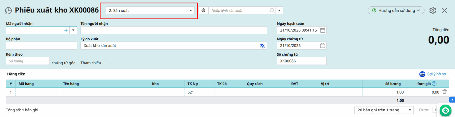Open the green chat support bubble
Viewport: 455px width, 117px height.
point(445,110)
